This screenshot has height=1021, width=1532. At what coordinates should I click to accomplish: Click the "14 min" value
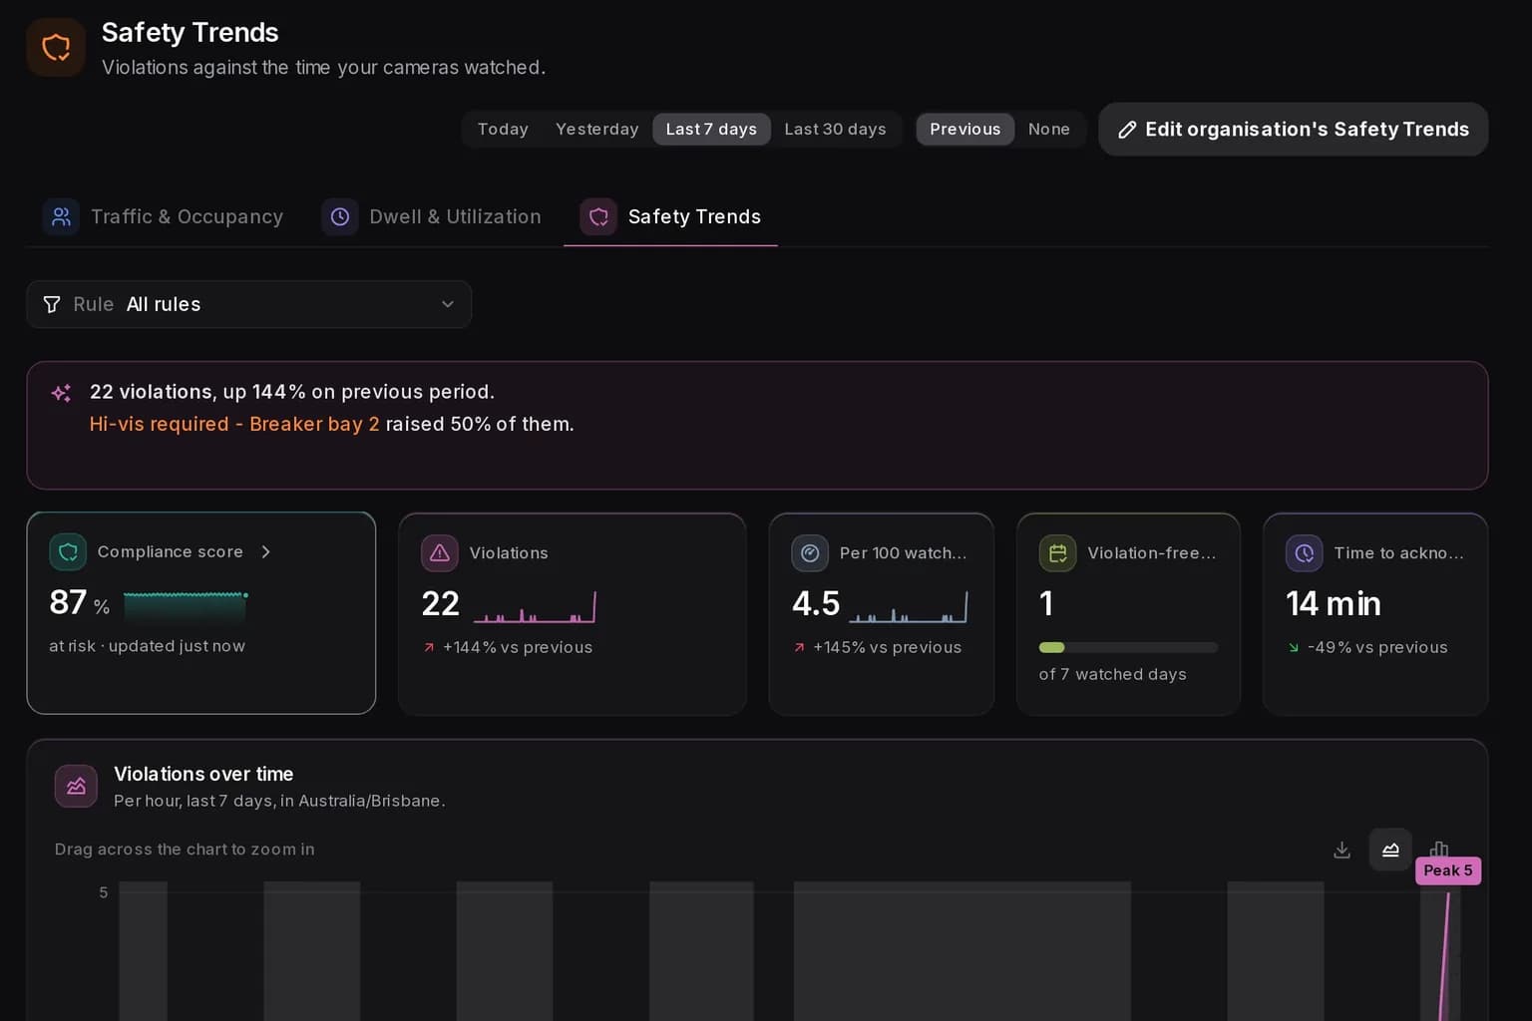point(1334,604)
